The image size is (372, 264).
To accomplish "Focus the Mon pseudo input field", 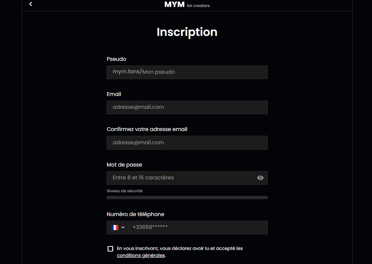I will click(x=203, y=72).
